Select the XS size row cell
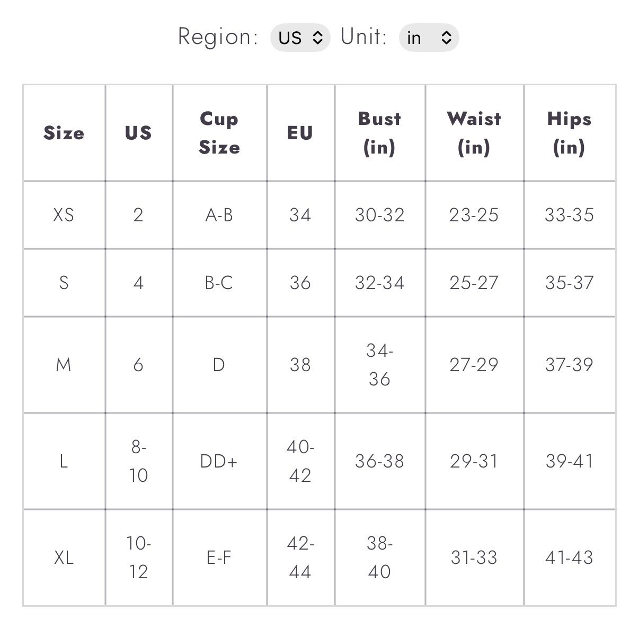The image size is (639, 620). (x=64, y=215)
